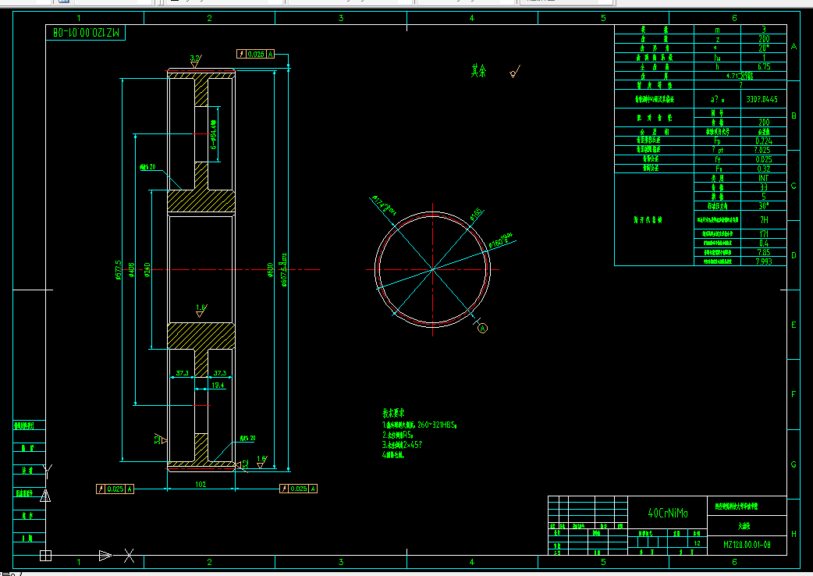Click the 'Fp' symbol cell
Viewport: 813px width, 576px height.
coord(718,141)
